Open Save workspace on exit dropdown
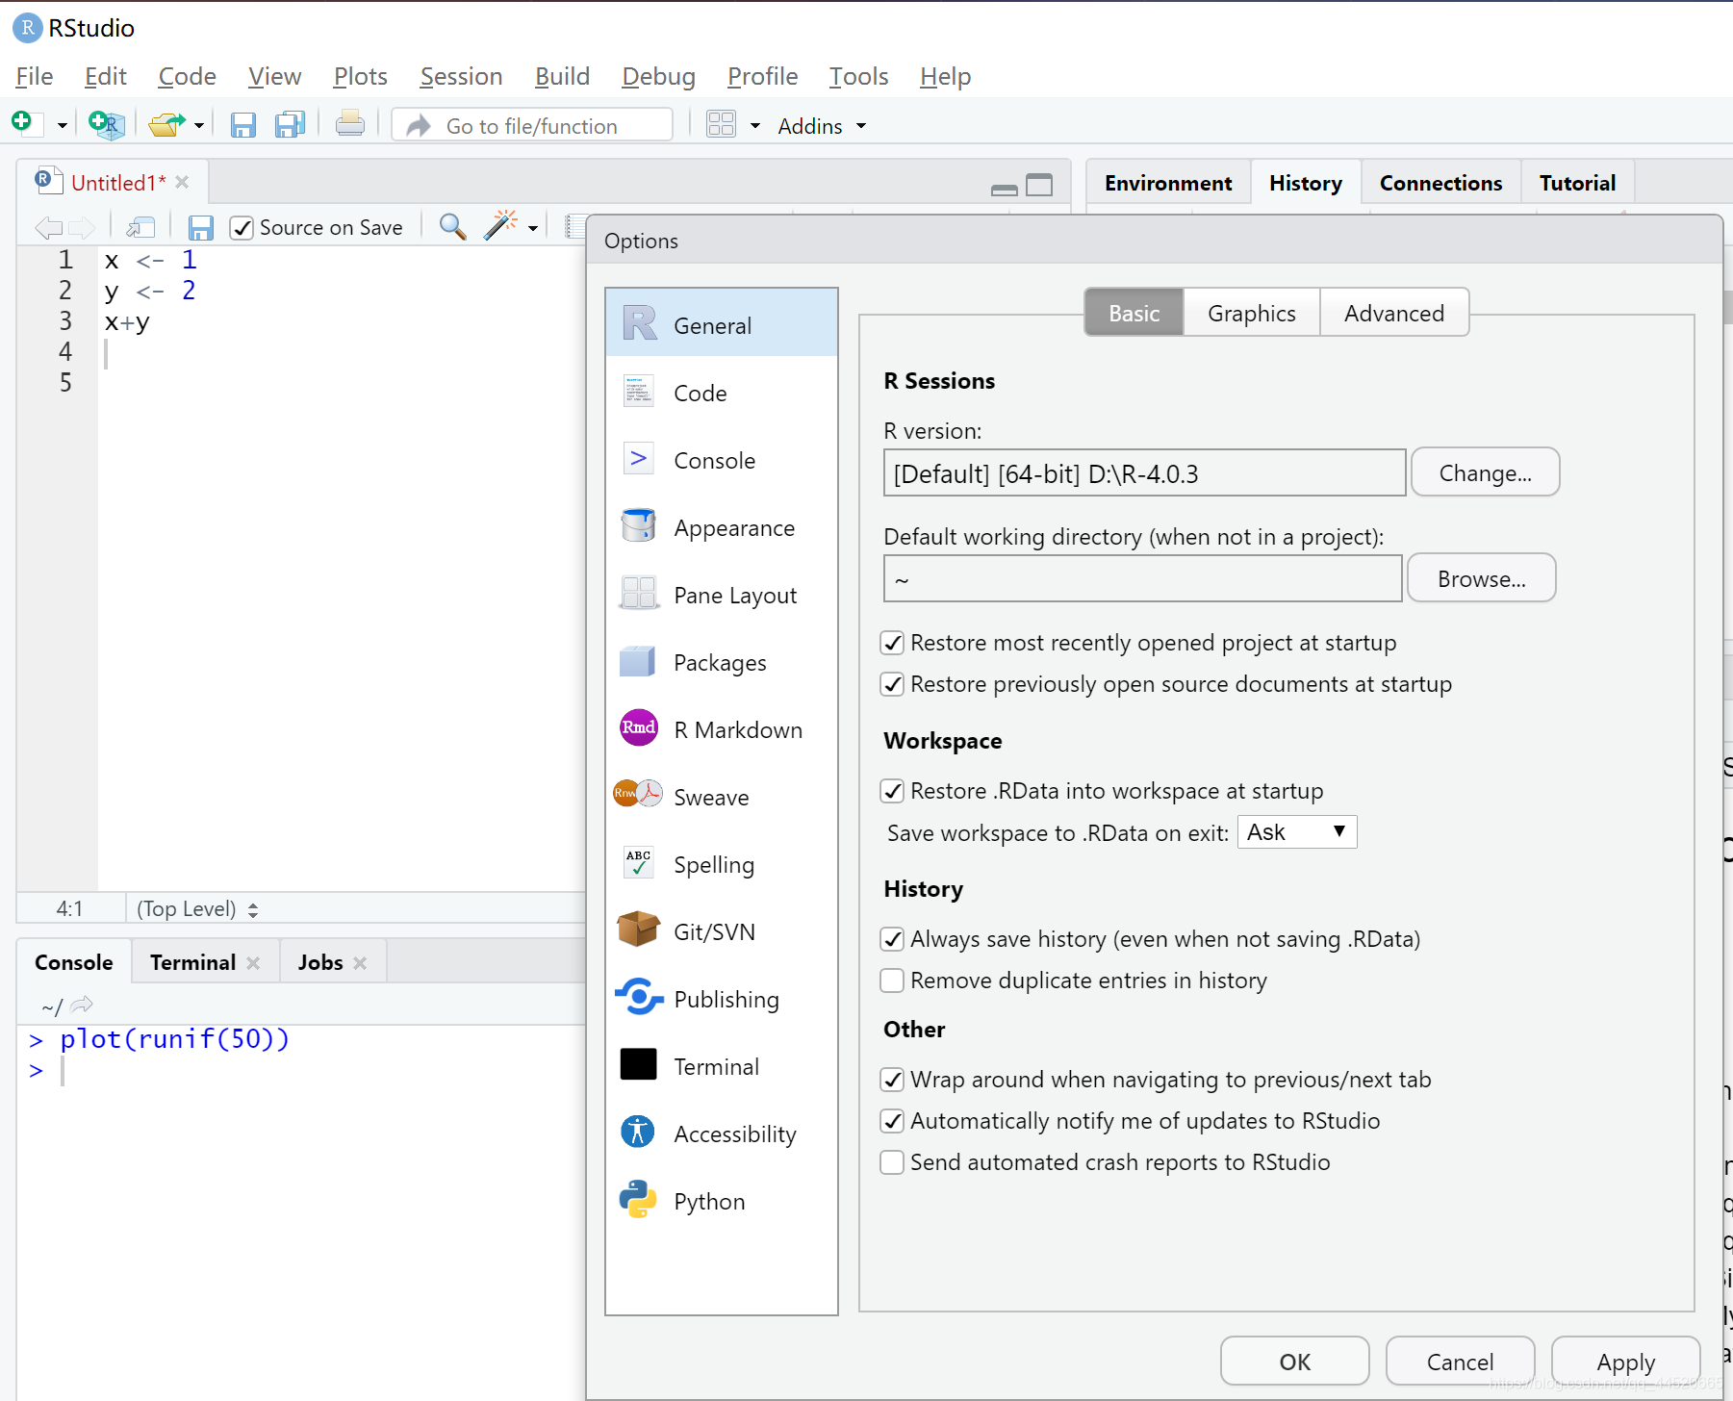 pyautogui.click(x=1297, y=832)
